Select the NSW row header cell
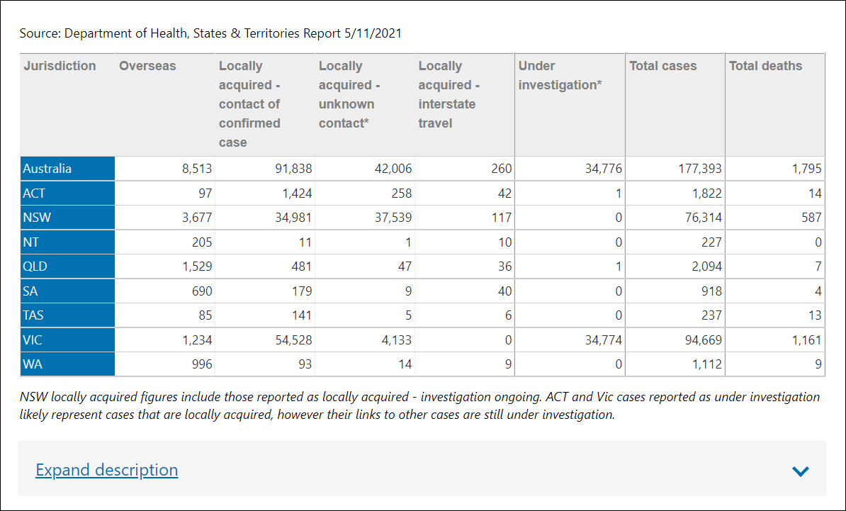Screen dimensions: 846x511 coord(67,218)
